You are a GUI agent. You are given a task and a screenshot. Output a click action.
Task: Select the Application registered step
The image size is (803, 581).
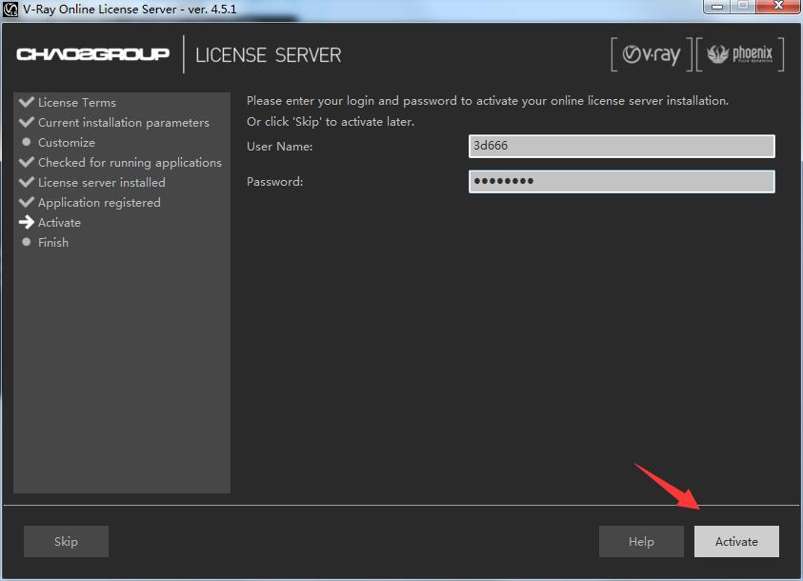click(99, 202)
